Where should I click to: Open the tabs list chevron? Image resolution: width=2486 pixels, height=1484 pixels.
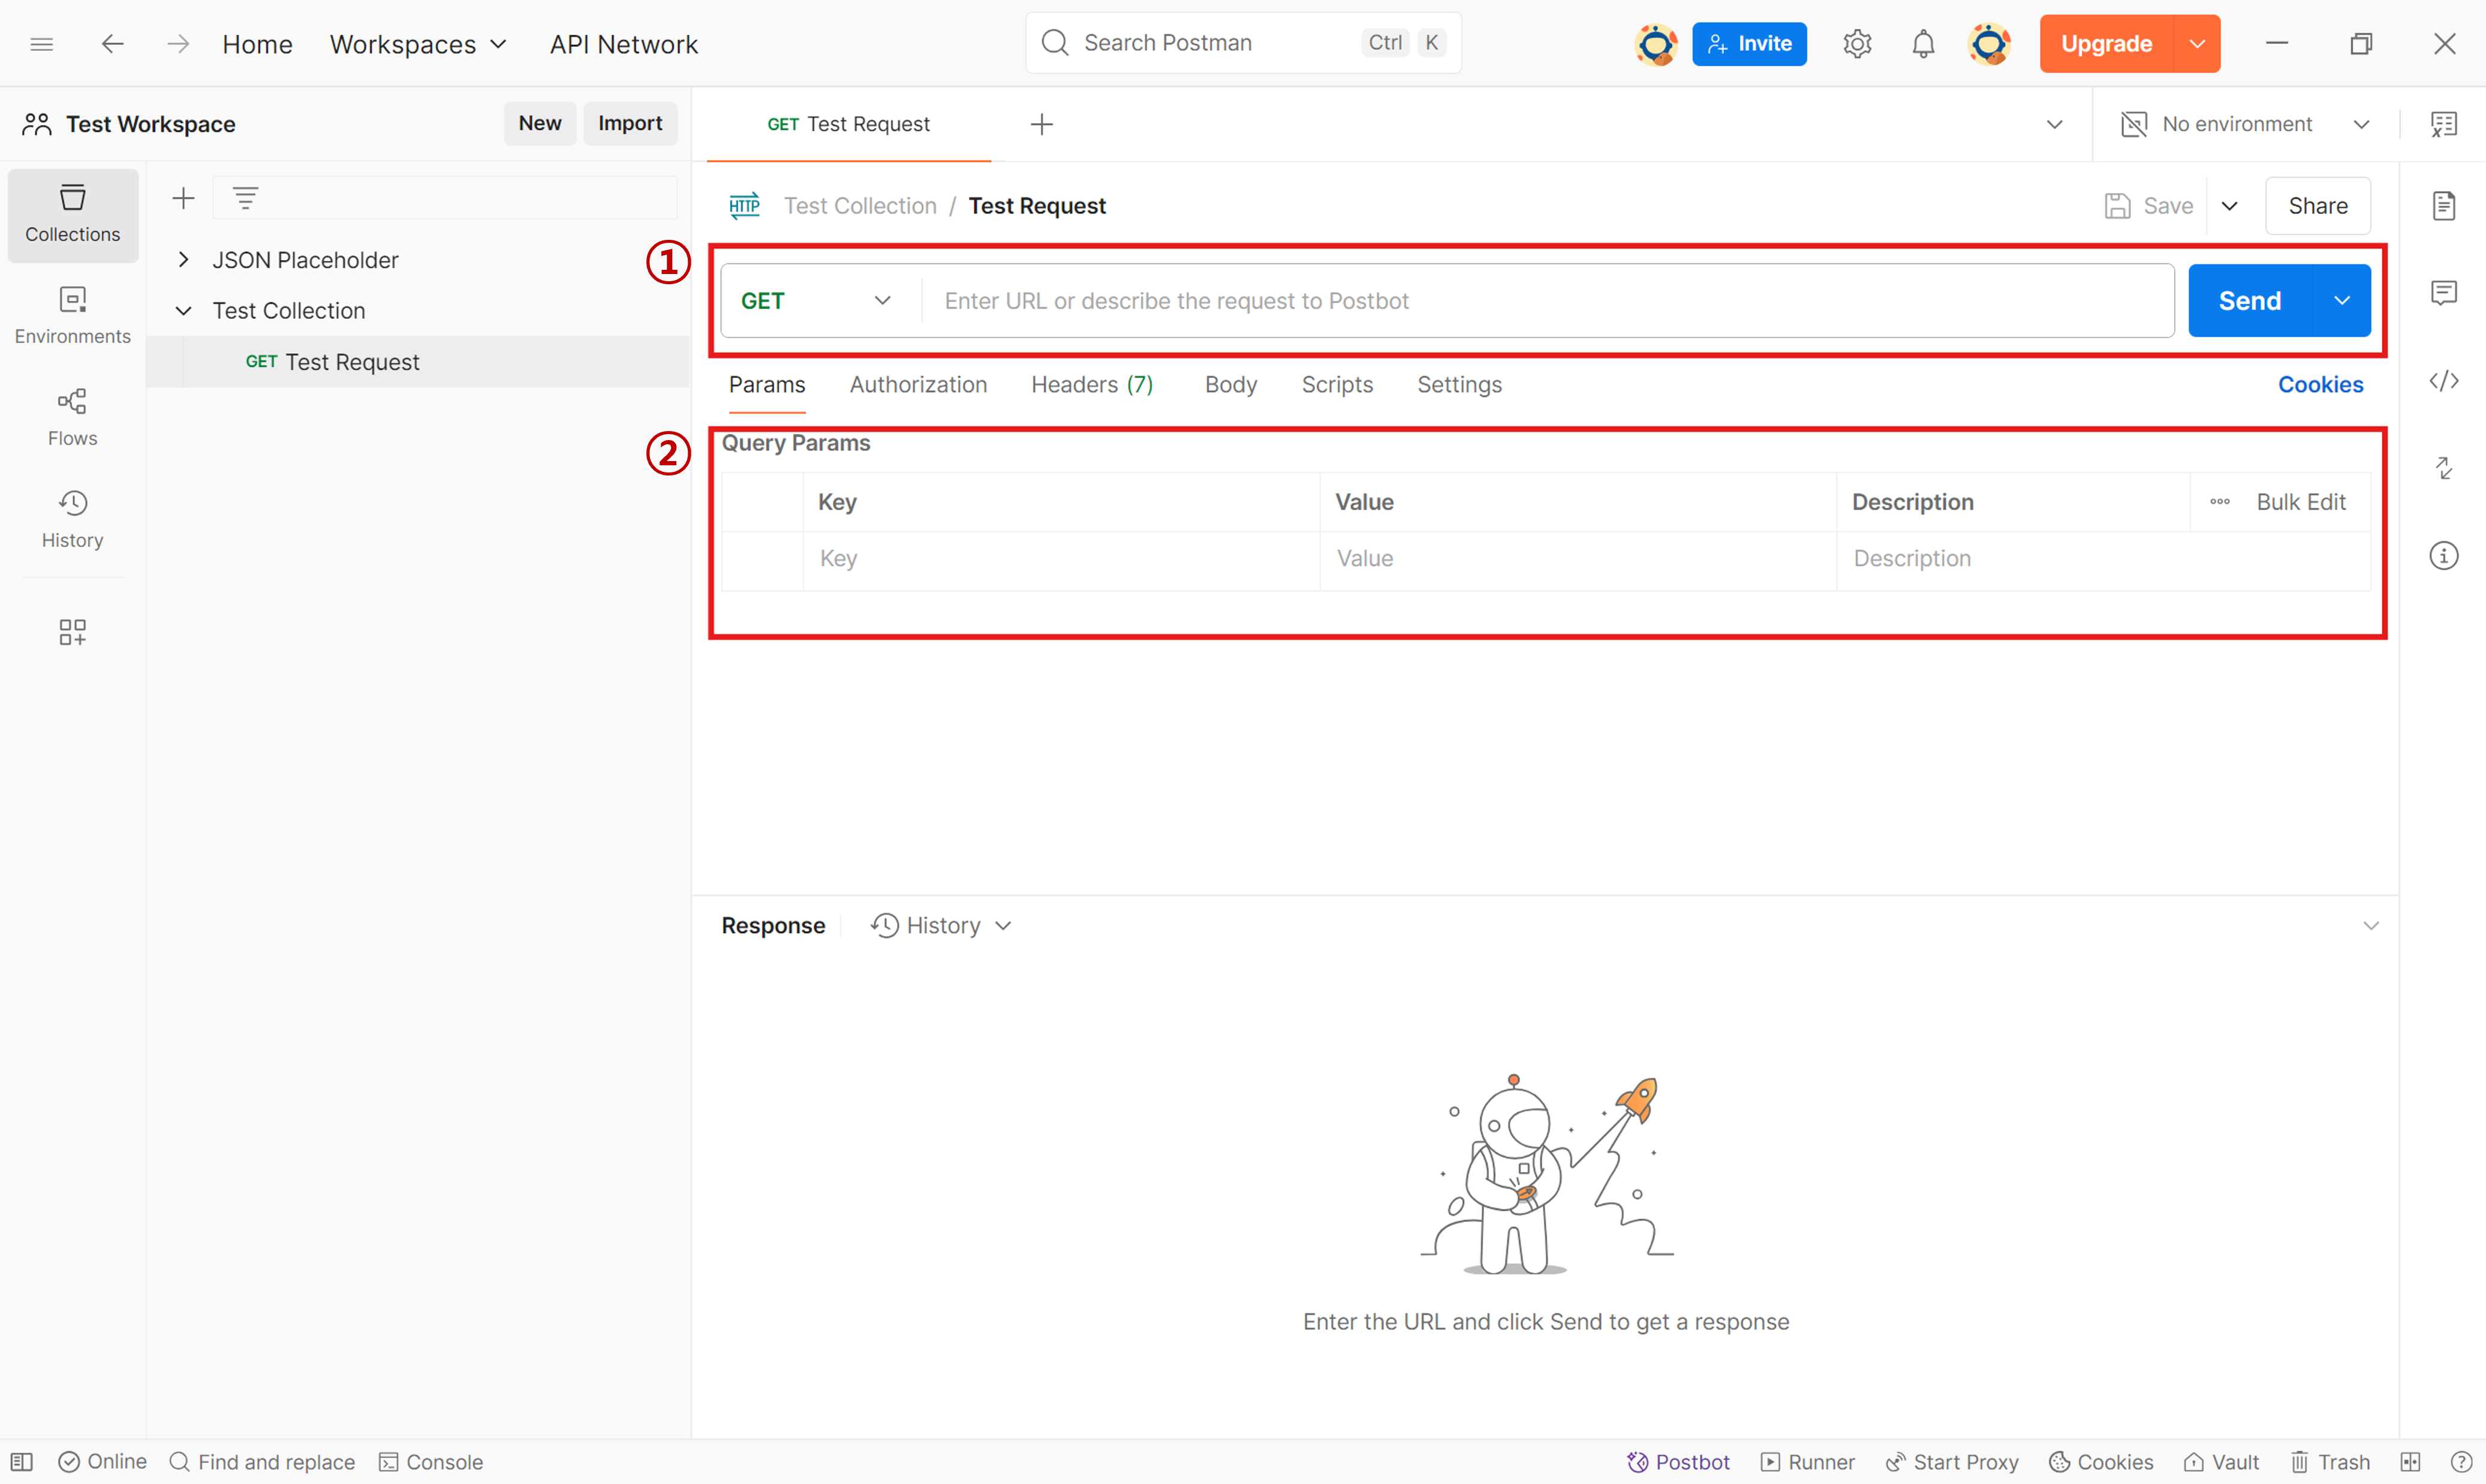2054,124
